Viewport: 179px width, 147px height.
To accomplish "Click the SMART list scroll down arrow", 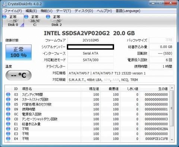I will pyautogui.click(x=172, y=140).
